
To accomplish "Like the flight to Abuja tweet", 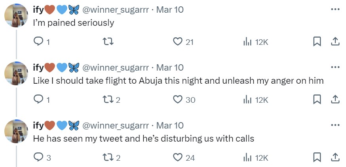I will point(178,100).
